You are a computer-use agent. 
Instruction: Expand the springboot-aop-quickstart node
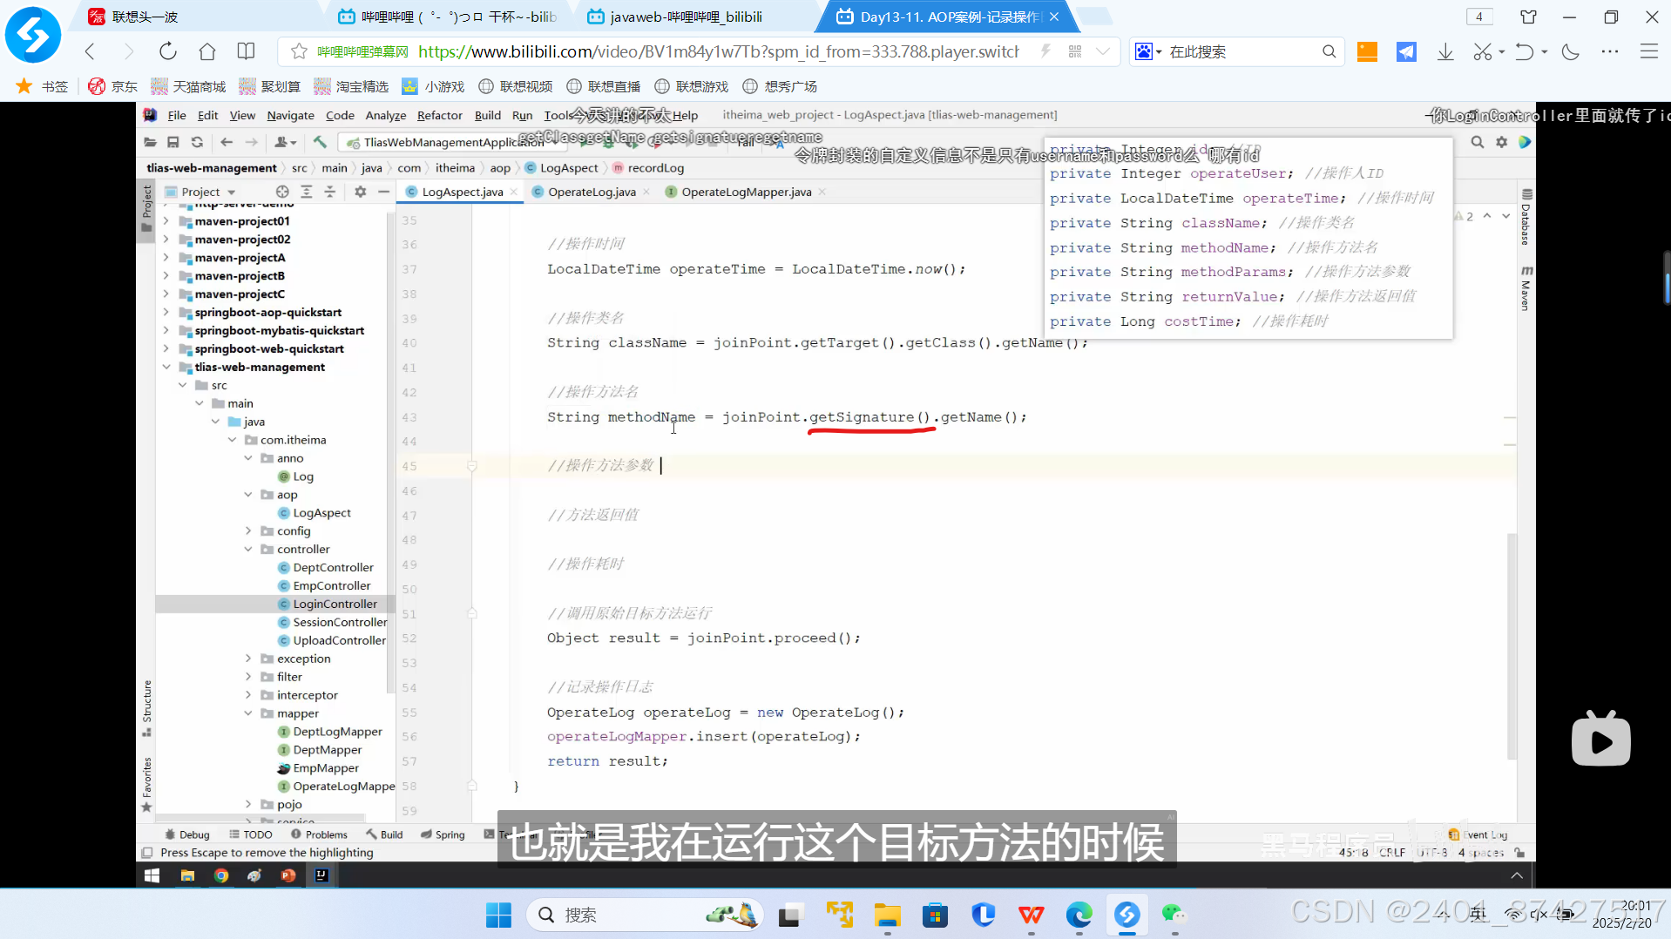click(x=166, y=312)
